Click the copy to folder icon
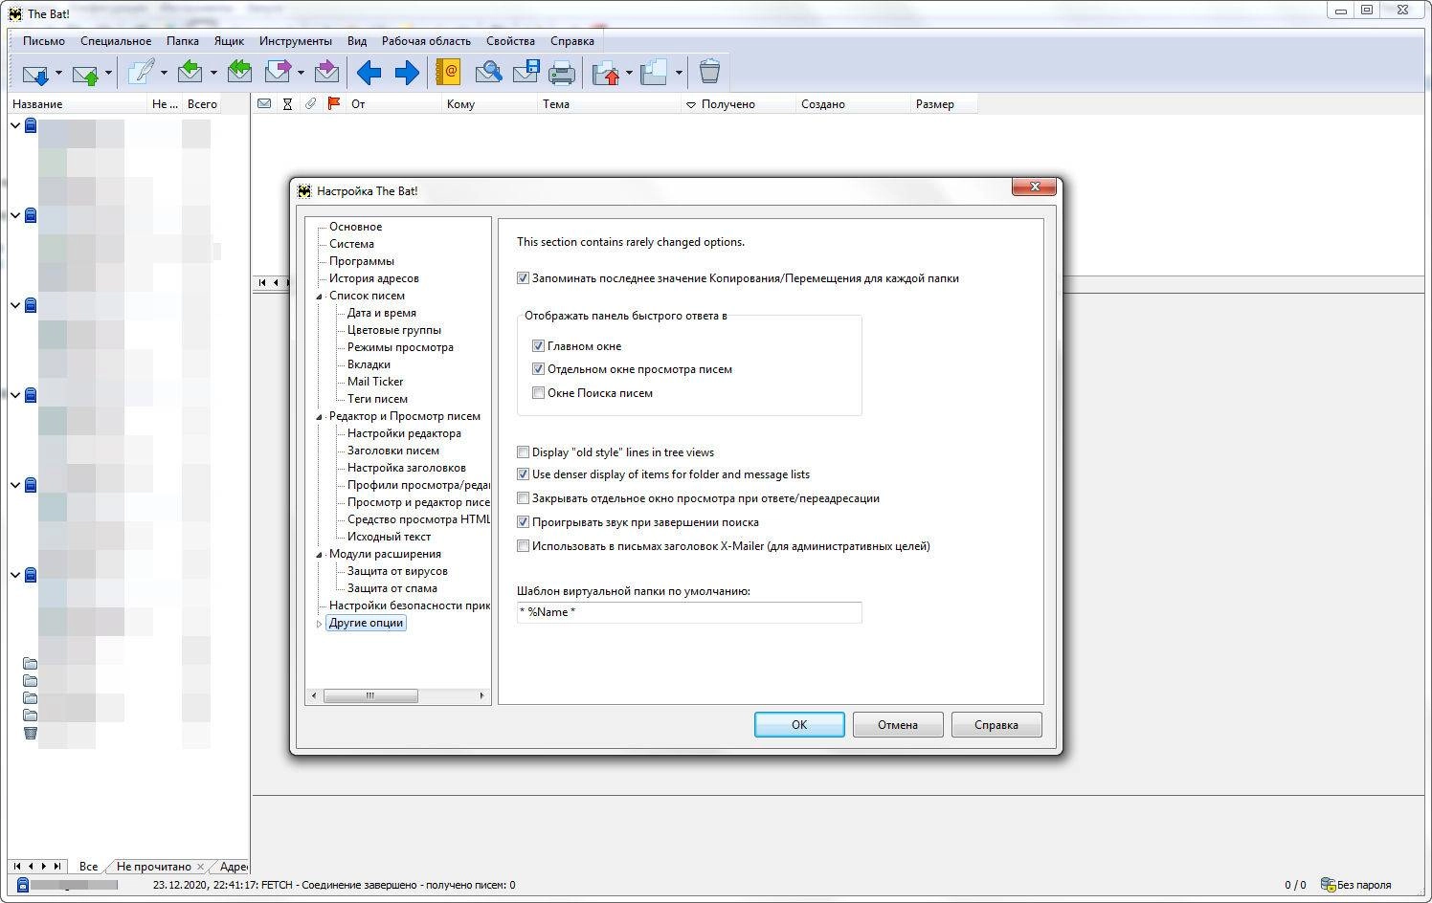This screenshot has width=1432, height=903. [x=655, y=73]
